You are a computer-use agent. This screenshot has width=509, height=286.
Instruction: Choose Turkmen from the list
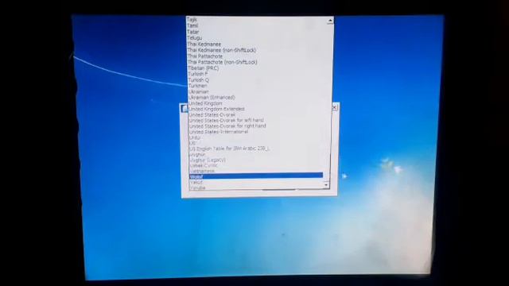point(198,86)
